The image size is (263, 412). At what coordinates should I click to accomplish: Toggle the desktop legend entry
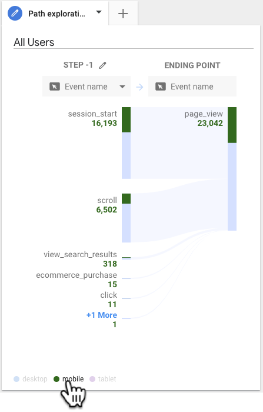(31, 379)
